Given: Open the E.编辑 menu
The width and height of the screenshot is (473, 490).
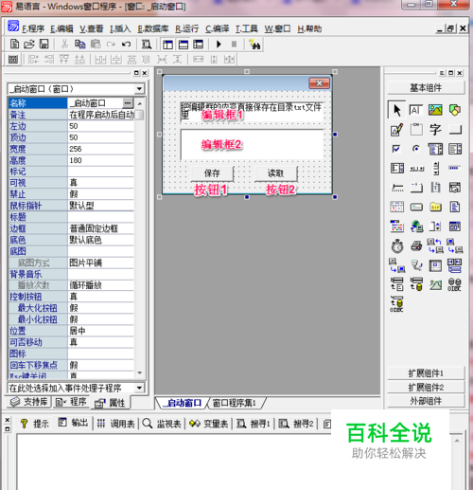Looking at the screenshot, I should (x=61, y=28).
